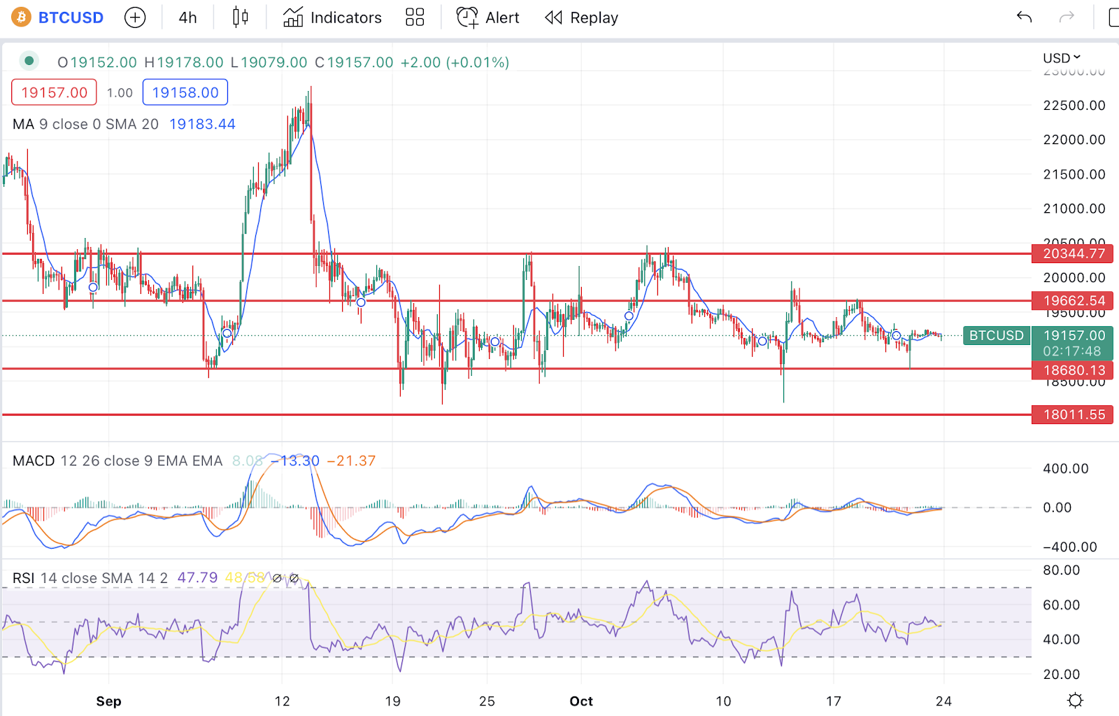This screenshot has height=716, width=1119.
Task: Click the red sell price button 19157.00
Action: (54, 92)
